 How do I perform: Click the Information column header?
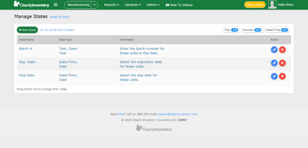coord(127,40)
